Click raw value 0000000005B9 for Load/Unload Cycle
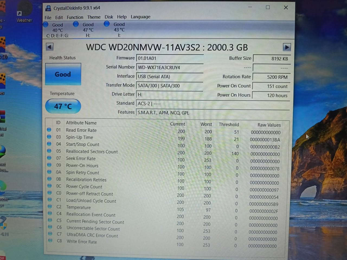 (x=264, y=204)
